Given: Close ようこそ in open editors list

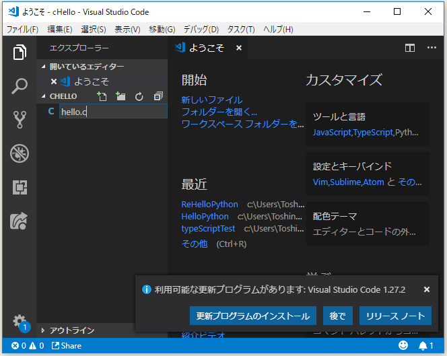Looking at the screenshot, I should point(54,82).
